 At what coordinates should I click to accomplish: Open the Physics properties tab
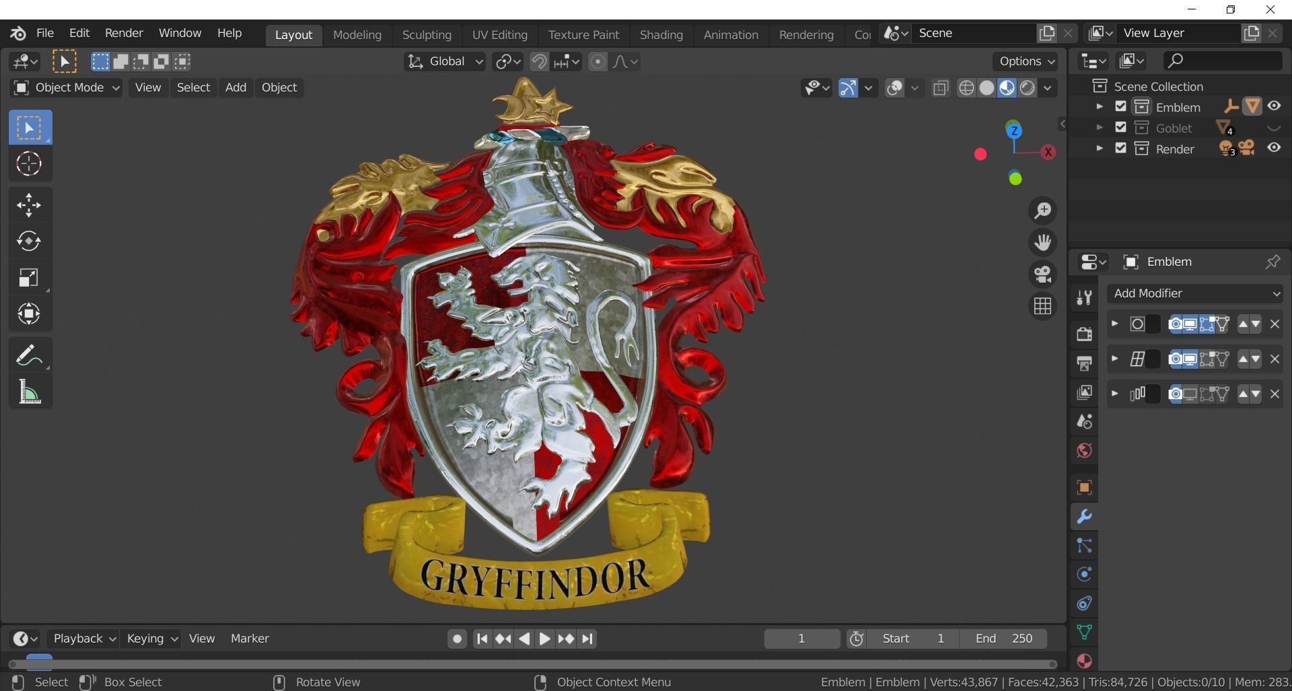click(x=1084, y=574)
